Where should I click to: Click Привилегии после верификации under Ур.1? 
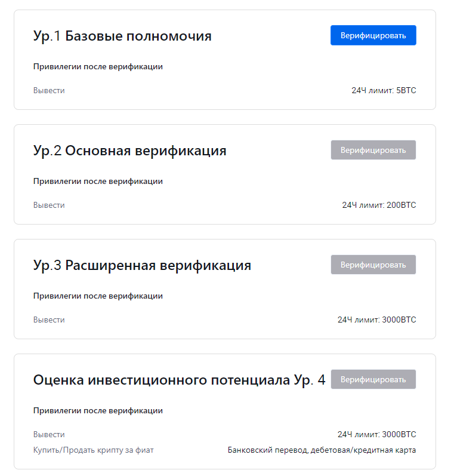[x=98, y=67]
